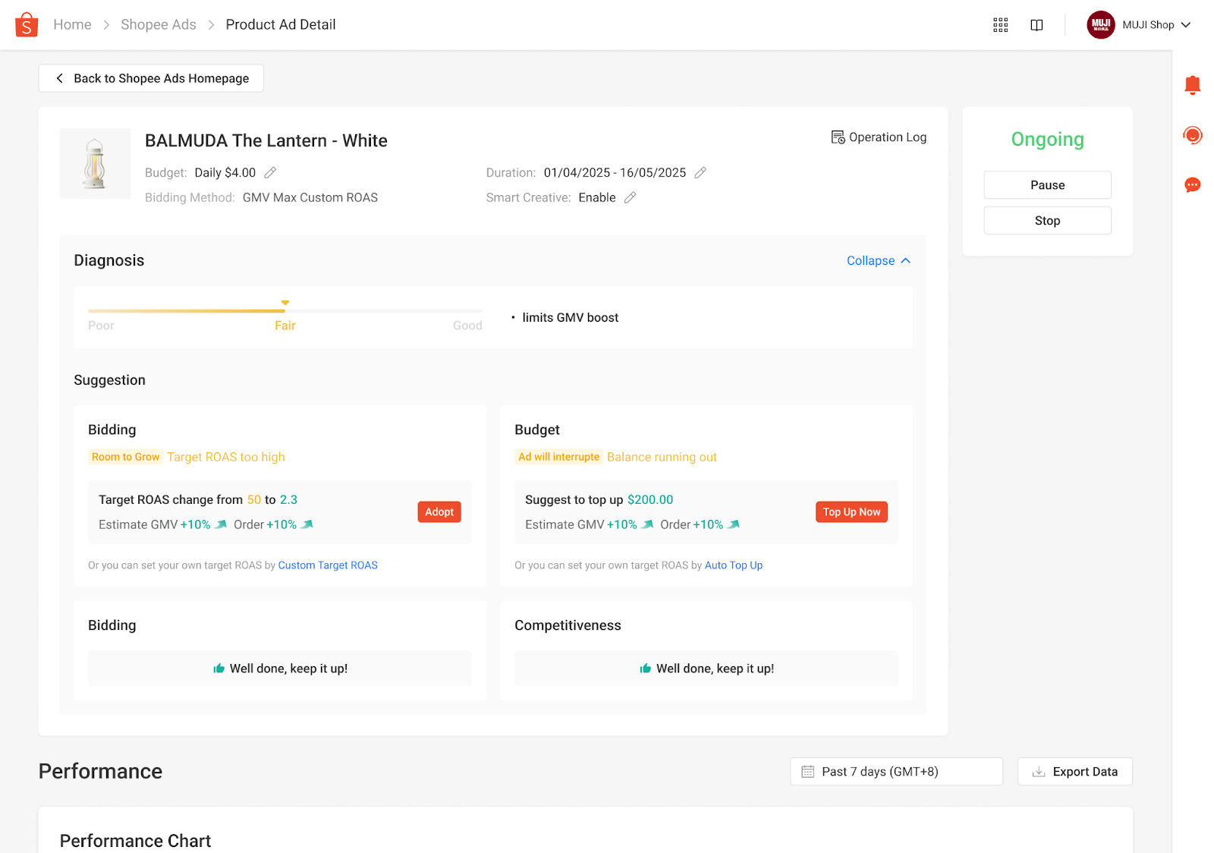Pause the ongoing ad
The width and height of the screenshot is (1214, 853).
coord(1047,185)
